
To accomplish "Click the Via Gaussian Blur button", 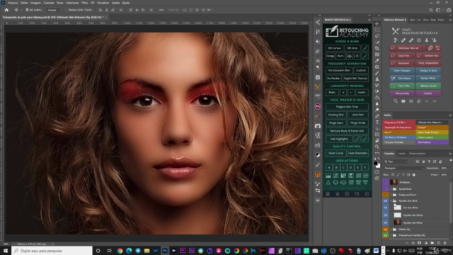I will click(339, 70).
